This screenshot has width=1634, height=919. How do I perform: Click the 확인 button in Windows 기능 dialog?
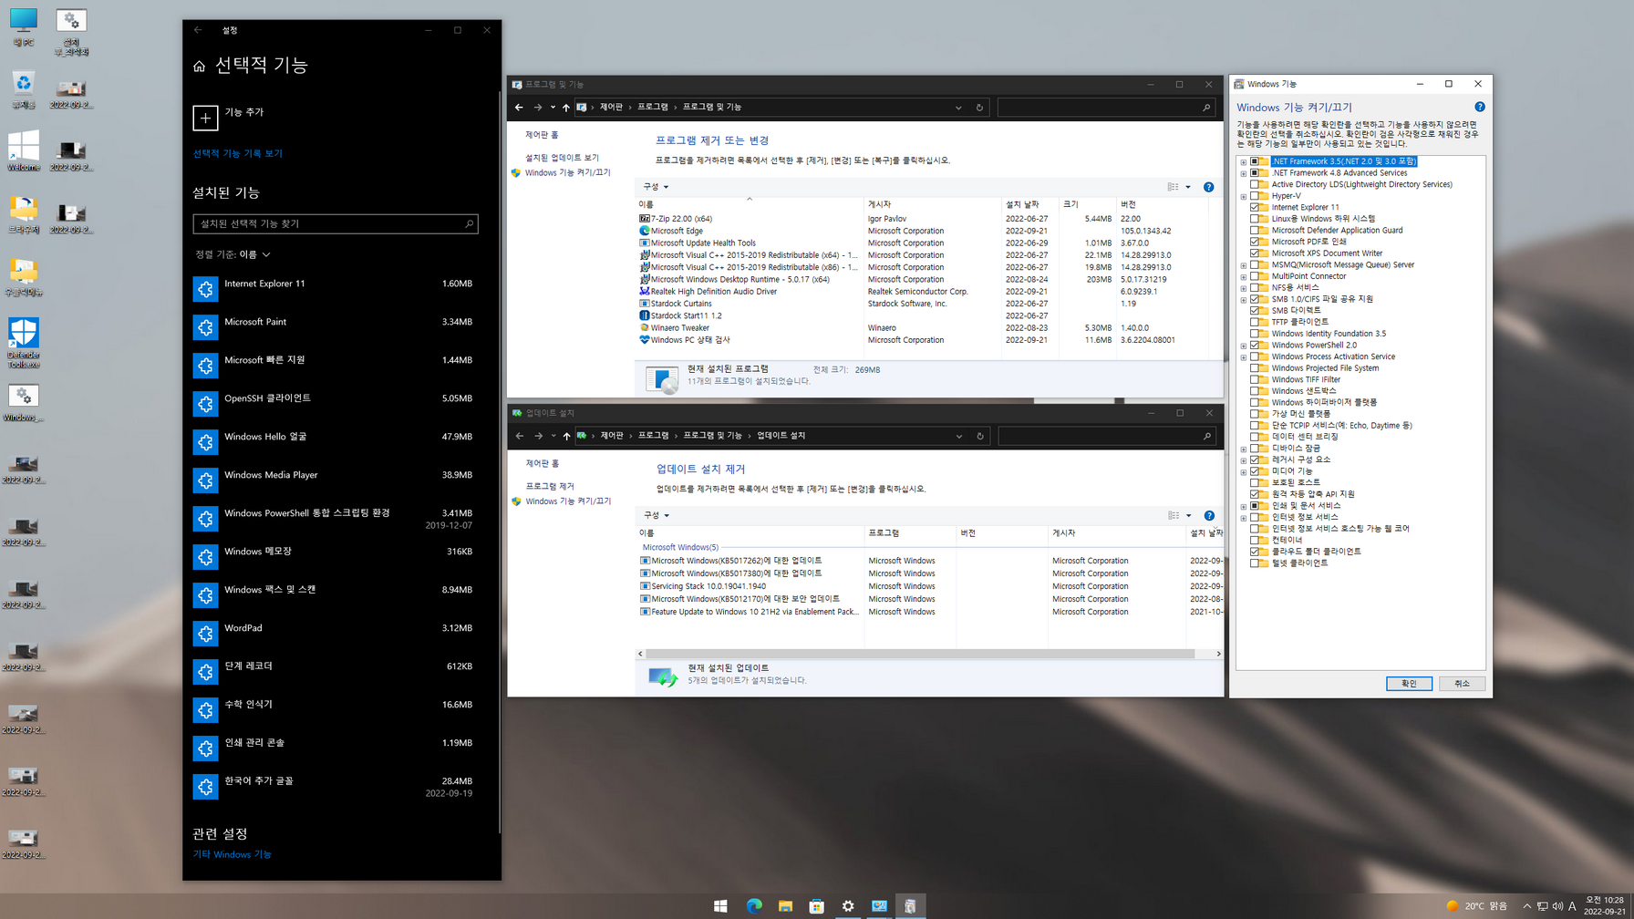tap(1409, 684)
